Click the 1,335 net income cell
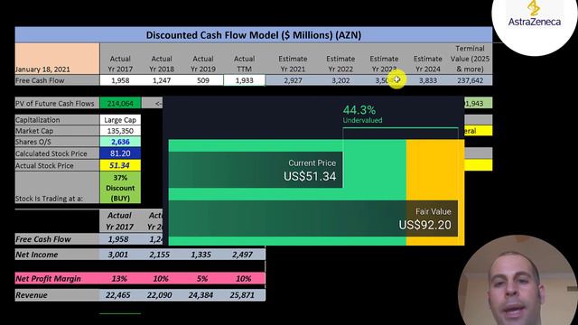The image size is (578, 325). pos(200,255)
